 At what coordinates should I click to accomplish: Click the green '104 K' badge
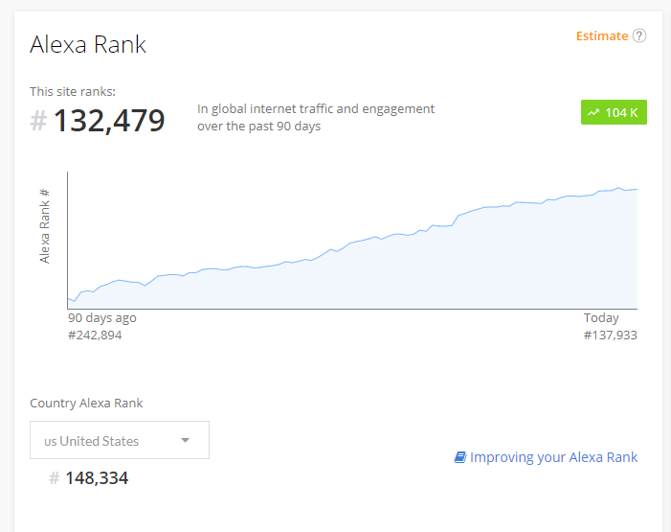614,113
